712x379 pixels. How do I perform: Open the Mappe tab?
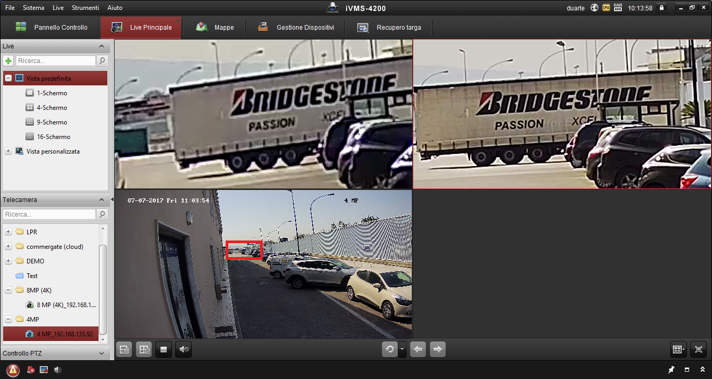click(215, 28)
